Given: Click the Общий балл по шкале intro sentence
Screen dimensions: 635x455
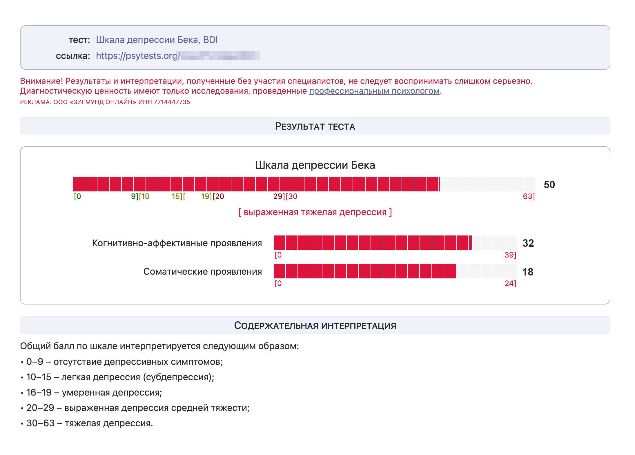Looking at the screenshot, I should tap(159, 346).
